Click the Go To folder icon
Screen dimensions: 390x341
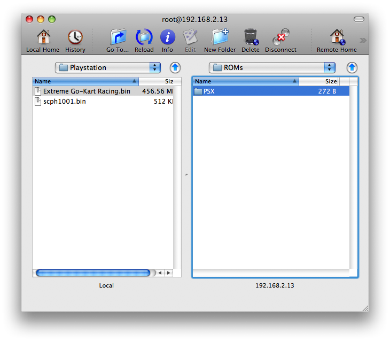tap(118, 37)
